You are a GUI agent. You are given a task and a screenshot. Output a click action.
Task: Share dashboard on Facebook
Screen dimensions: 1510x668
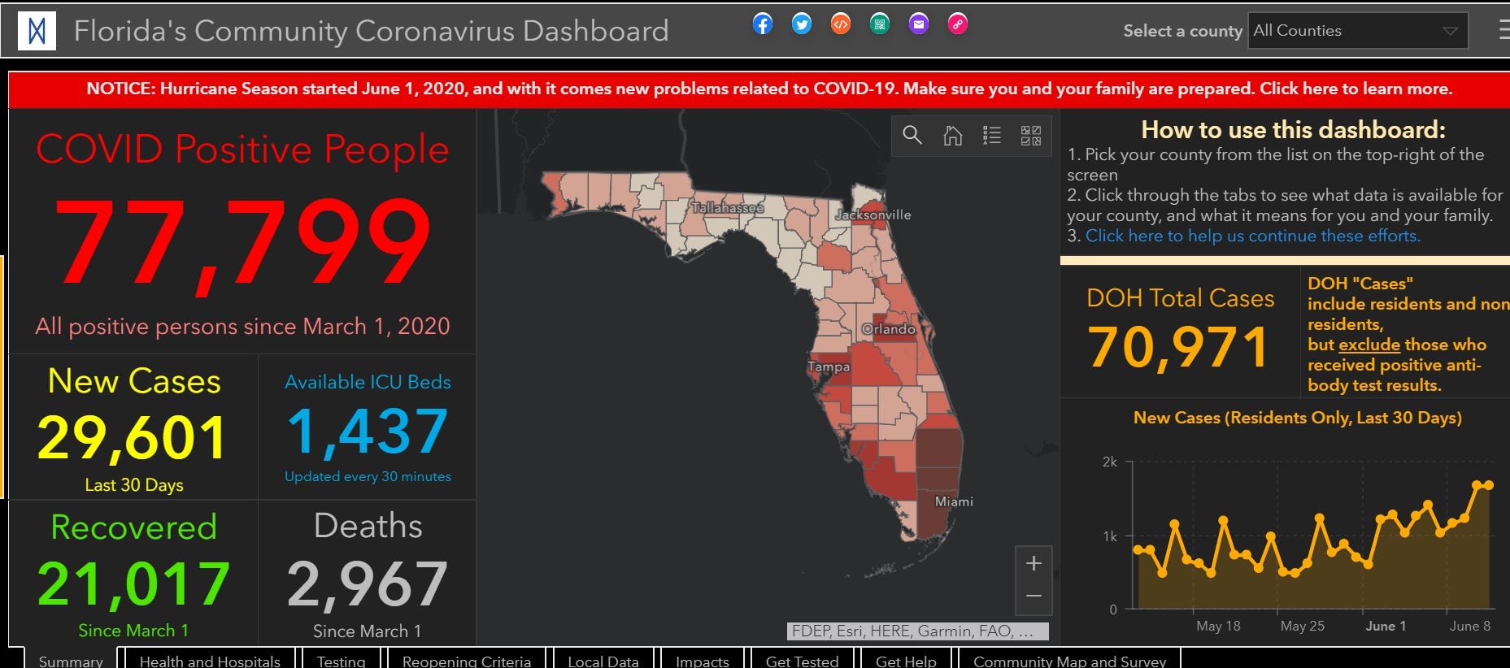pos(762,24)
